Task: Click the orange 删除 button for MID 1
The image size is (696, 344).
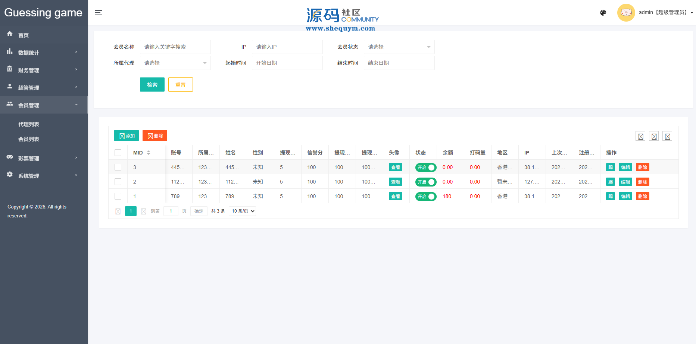Action: (642, 197)
